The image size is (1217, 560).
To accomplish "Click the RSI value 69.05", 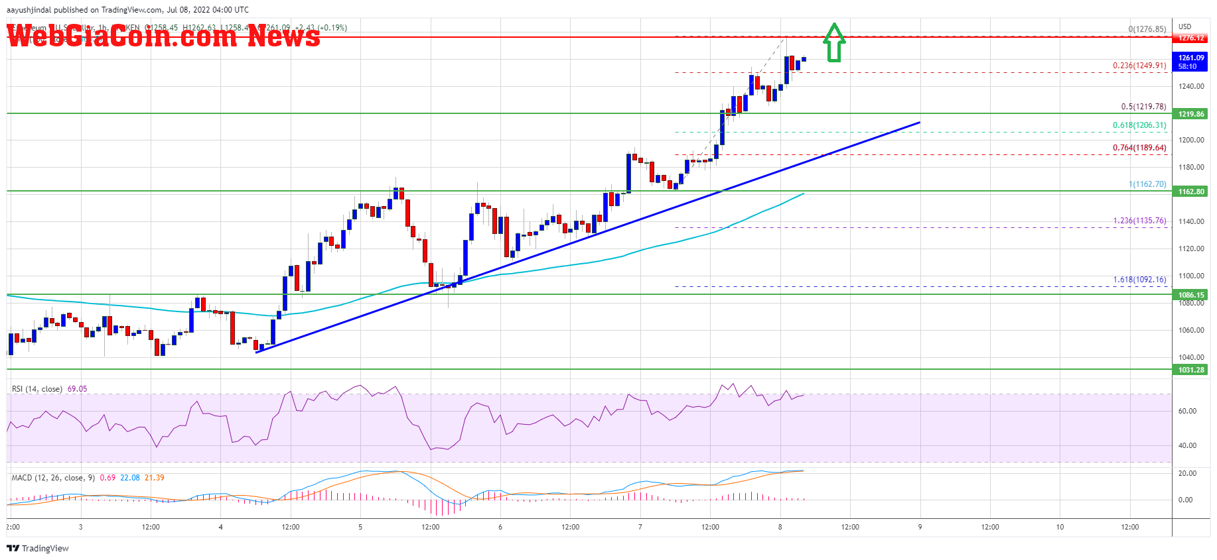I will tap(77, 389).
